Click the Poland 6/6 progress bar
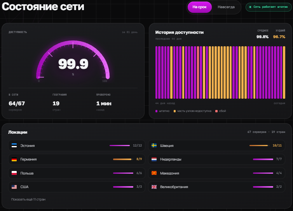 123,173
